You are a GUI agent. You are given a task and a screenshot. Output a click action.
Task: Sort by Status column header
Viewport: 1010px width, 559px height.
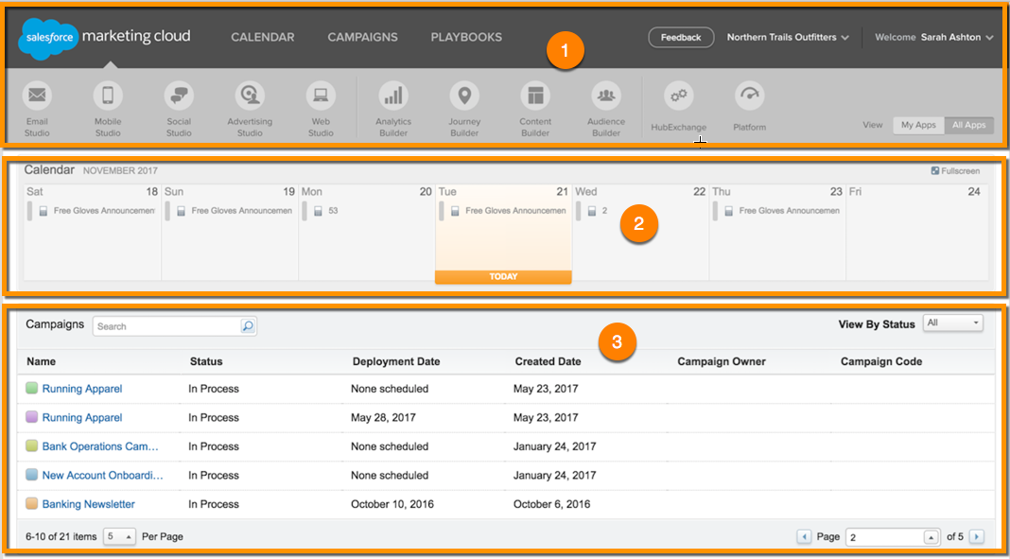point(206,362)
